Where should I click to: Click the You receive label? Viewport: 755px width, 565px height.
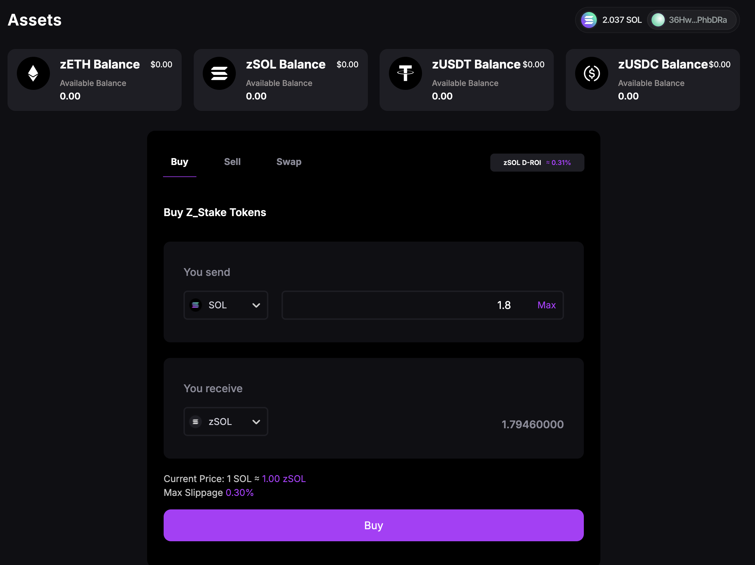pos(213,388)
